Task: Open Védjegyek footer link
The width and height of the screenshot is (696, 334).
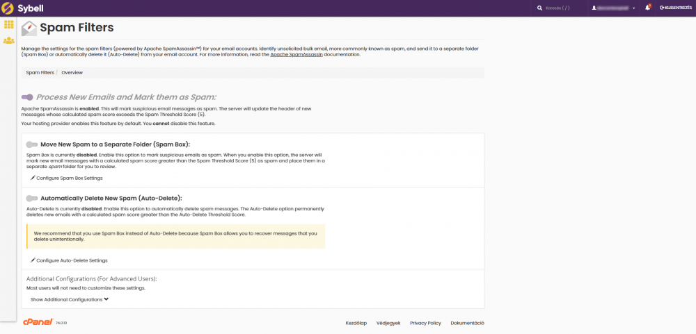Action: tap(388, 324)
